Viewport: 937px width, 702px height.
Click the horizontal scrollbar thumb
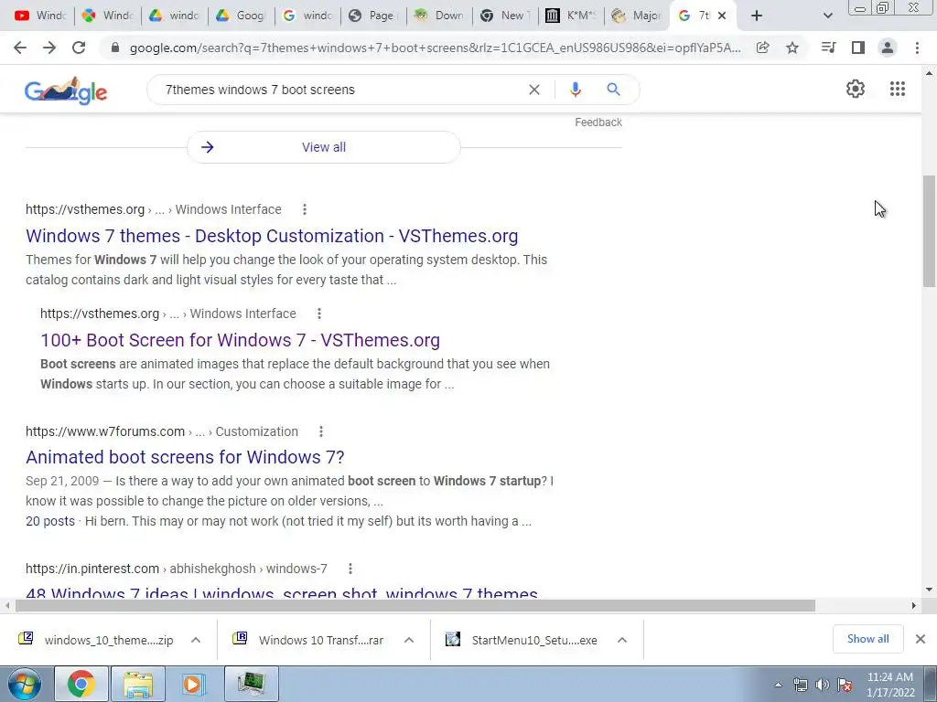[415, 606]
